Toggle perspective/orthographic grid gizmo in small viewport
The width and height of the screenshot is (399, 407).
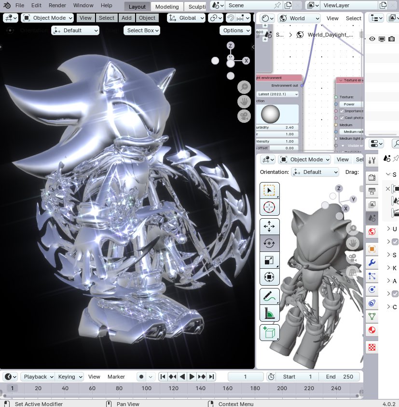(x=353, y=272)
